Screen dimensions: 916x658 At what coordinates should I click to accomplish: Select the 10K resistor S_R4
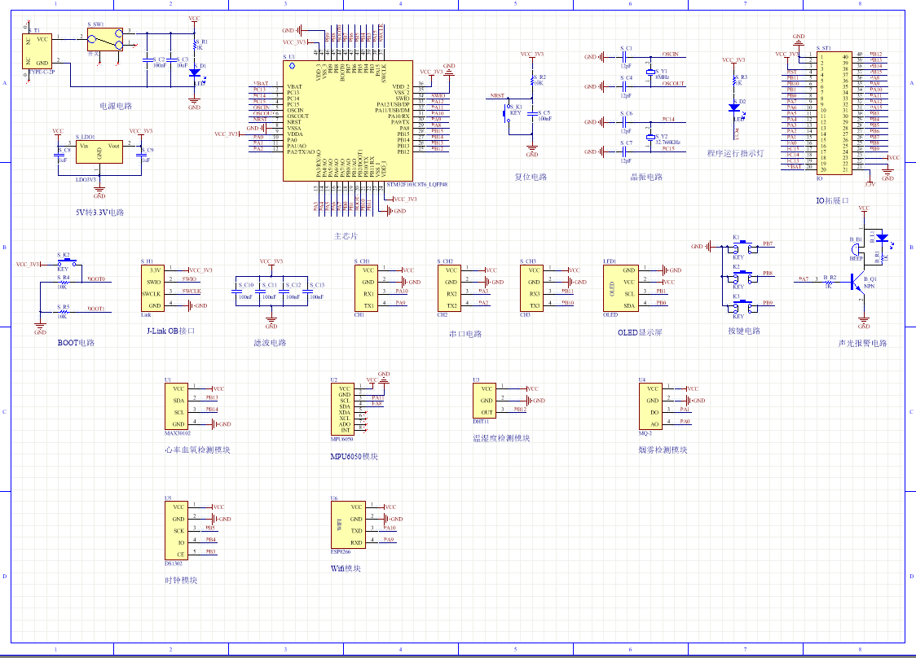(63, 282)
